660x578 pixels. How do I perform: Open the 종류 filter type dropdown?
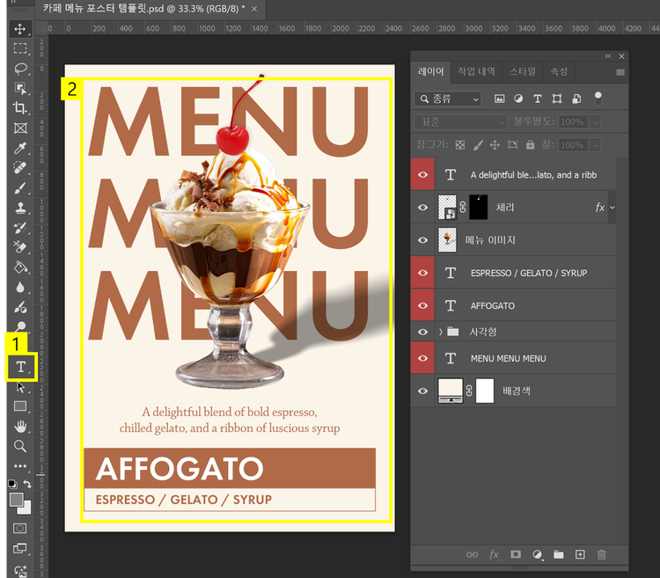(448, 99)
